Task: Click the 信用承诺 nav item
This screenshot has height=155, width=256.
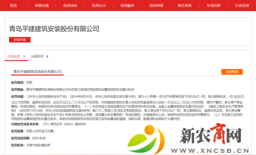Action: (156, 6)
